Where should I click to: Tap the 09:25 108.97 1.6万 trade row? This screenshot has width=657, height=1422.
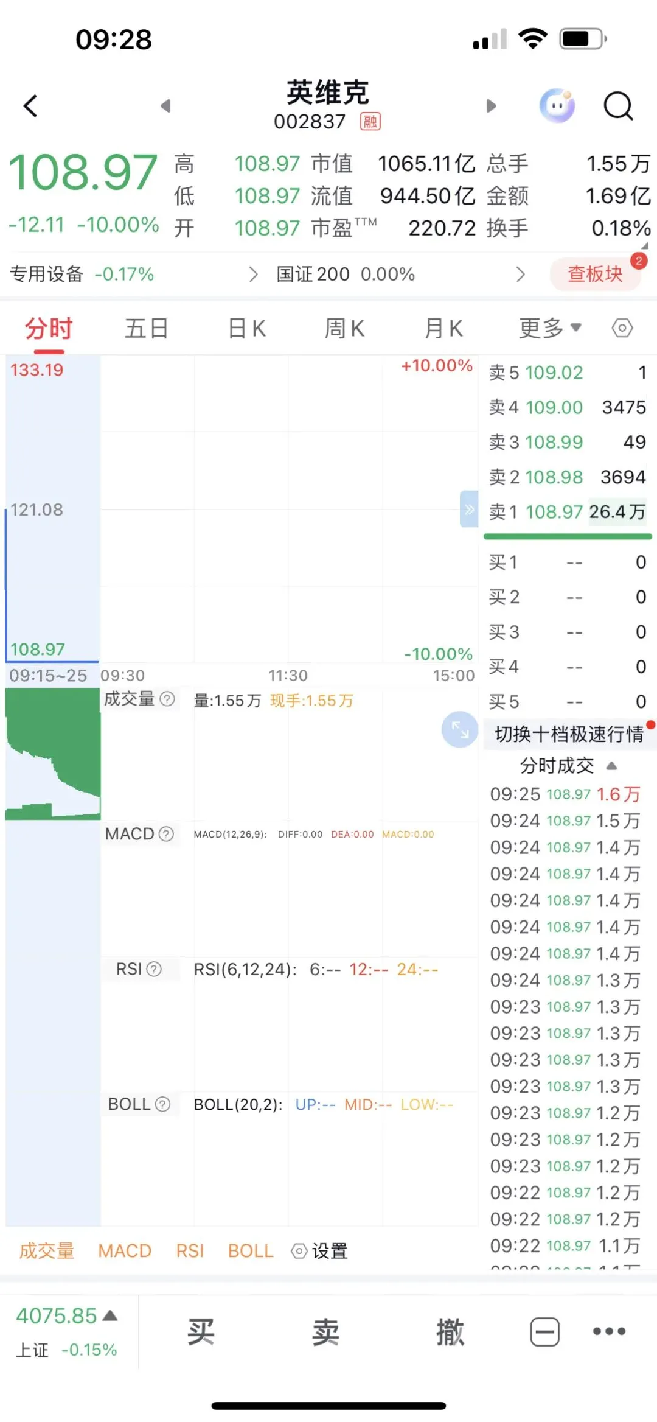[565, 794]
